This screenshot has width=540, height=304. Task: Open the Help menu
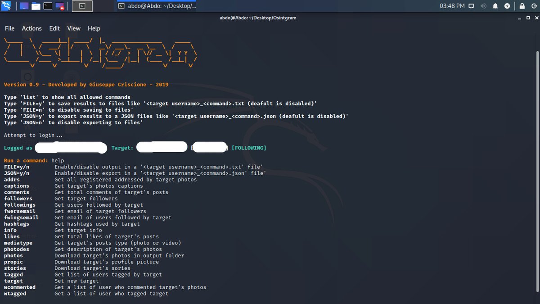click(94, 28)
